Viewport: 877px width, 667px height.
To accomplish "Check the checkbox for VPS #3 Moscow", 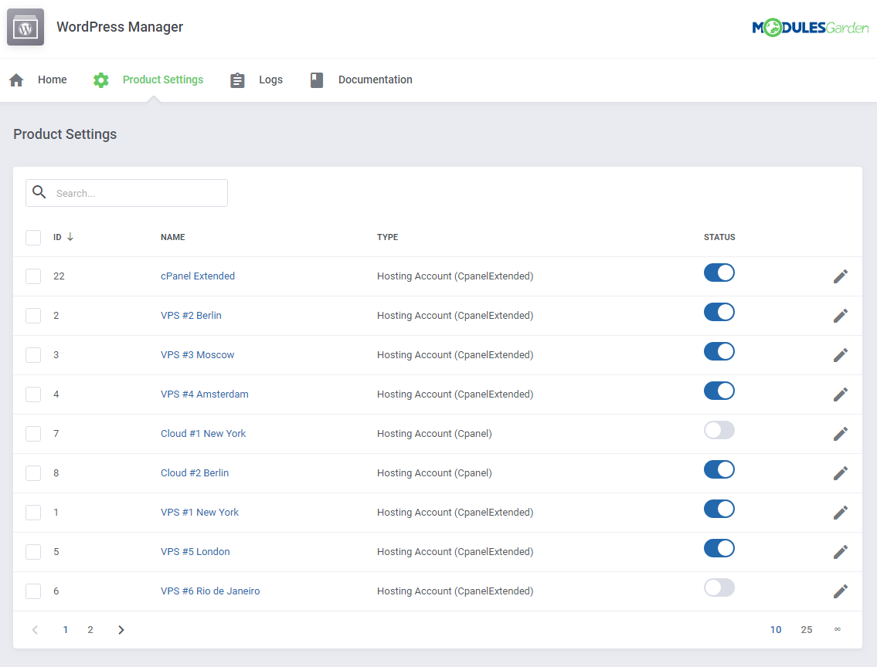I will 33,355.
